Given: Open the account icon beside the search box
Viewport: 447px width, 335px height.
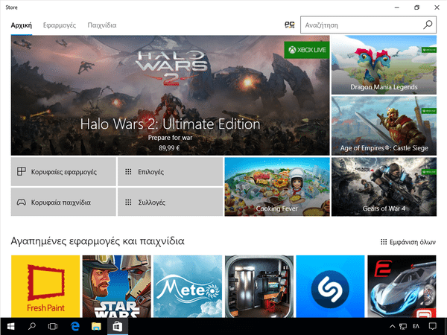Looking at the screenshot, I should (x=290, y=25).
